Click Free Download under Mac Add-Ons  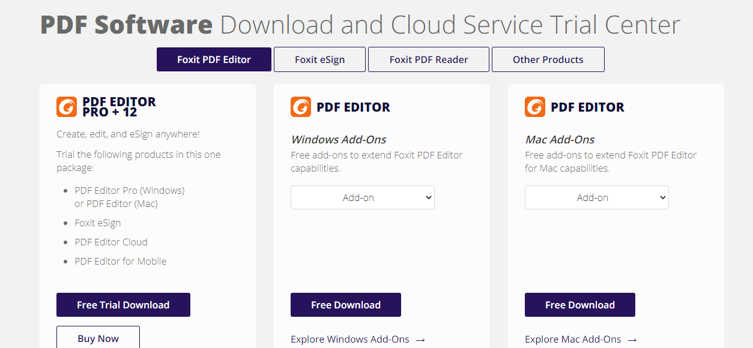click(x=580, y=305)
